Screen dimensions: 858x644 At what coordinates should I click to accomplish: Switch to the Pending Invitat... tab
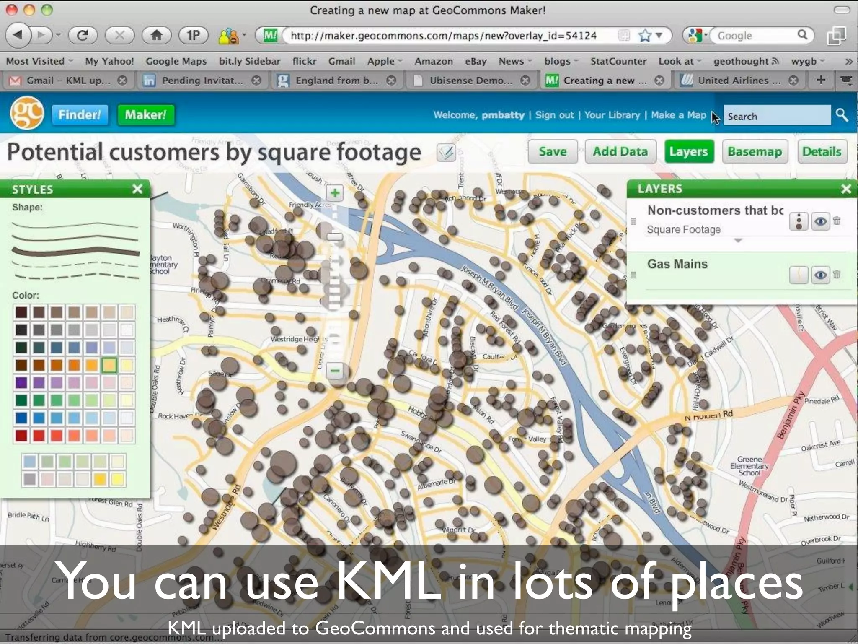pos(202,80)
